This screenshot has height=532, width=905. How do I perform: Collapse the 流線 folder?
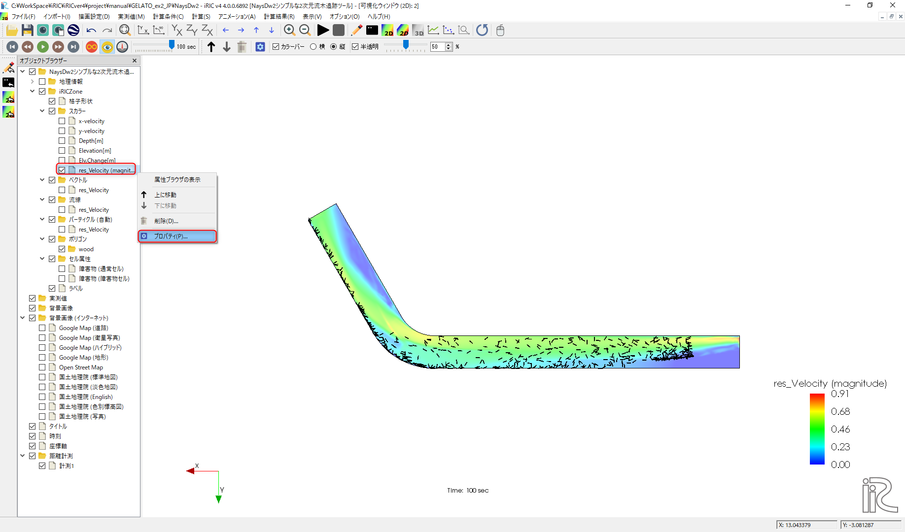click(42, 199)
